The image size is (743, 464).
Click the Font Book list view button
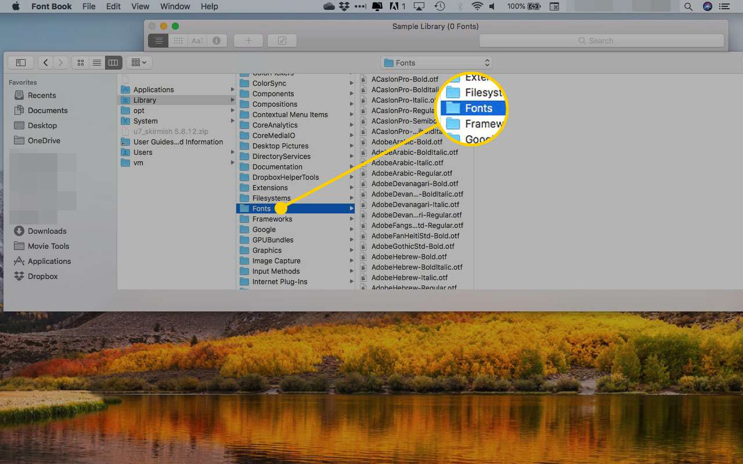pos(158,41)
